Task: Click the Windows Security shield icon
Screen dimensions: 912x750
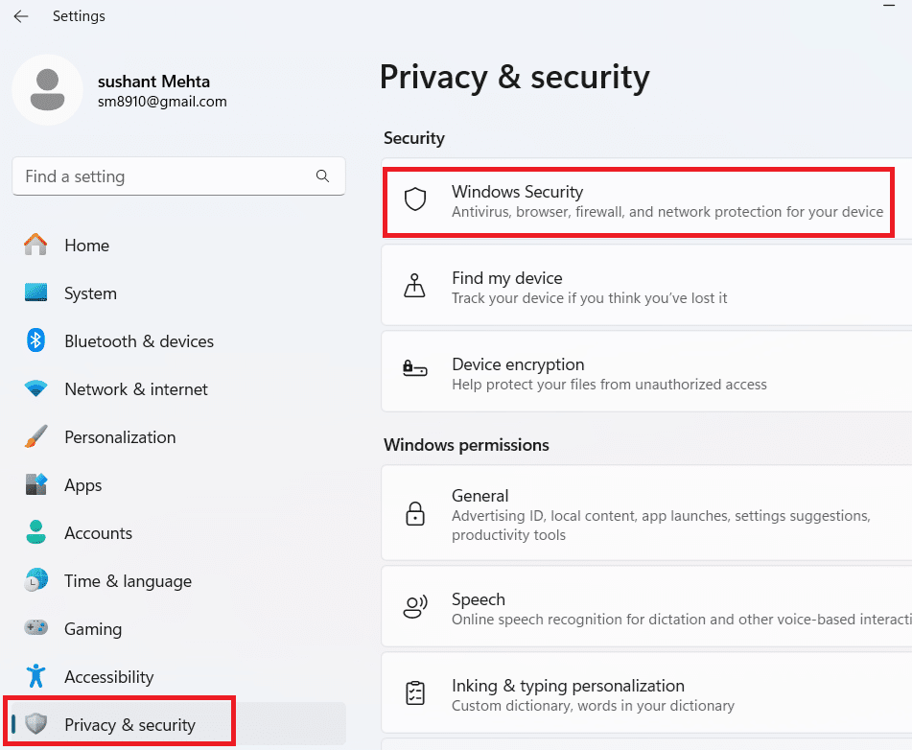Action: pyautogui.click(x=415, y=200)
